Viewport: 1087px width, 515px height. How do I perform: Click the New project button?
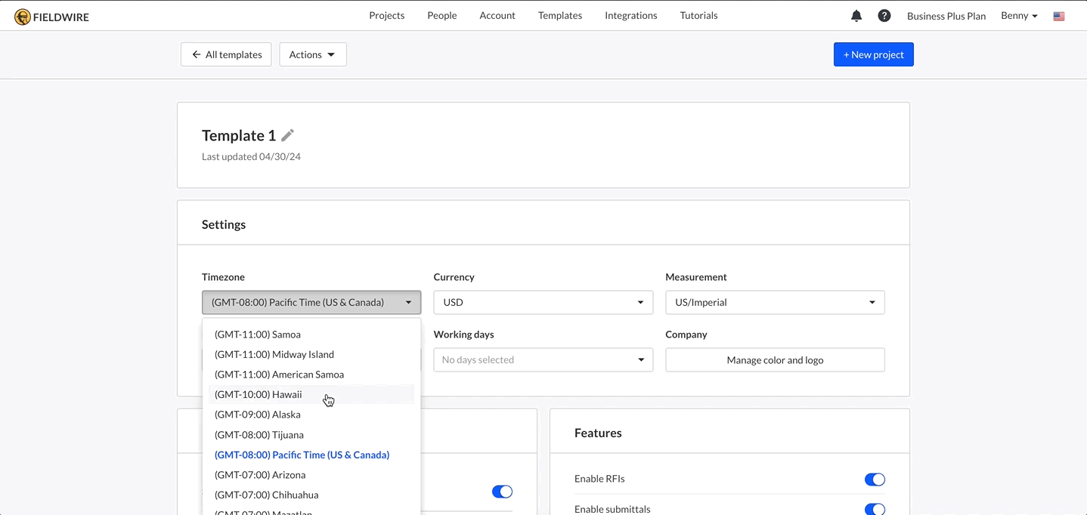(873, 54)
